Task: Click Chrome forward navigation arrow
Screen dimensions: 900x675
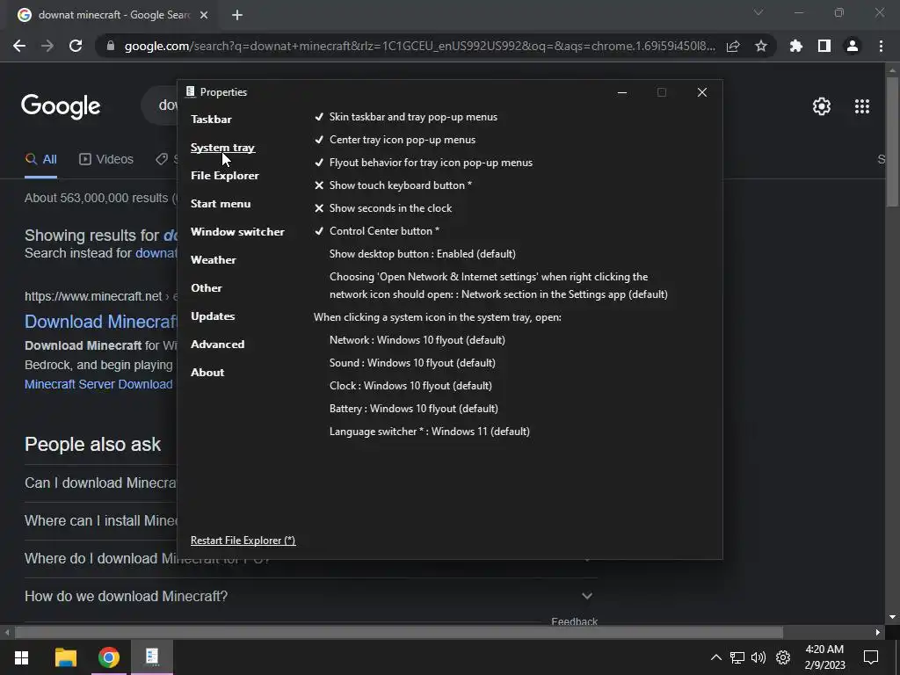Action: coord(47,46)
